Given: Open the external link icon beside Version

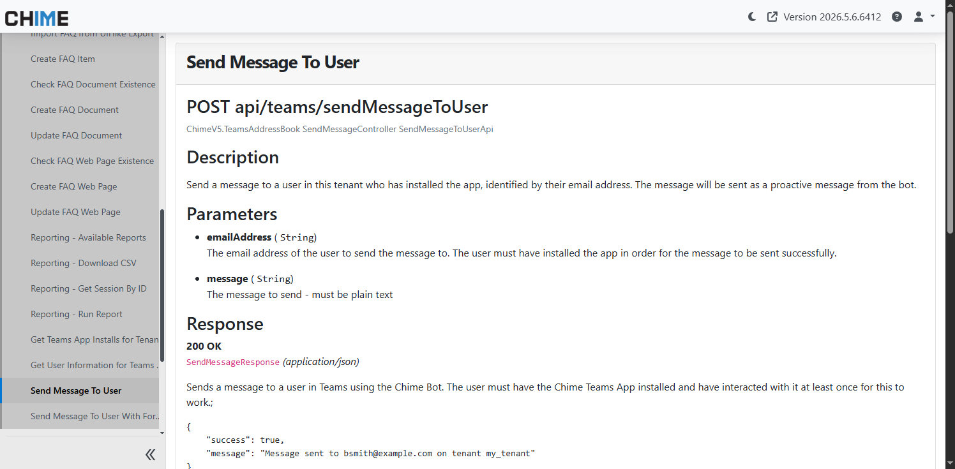Looking at the screenshot, I should [772, 17].
